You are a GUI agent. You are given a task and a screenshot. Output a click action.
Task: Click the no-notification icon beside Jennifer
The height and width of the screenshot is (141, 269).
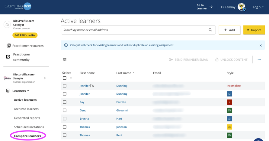tap(93, 86)
